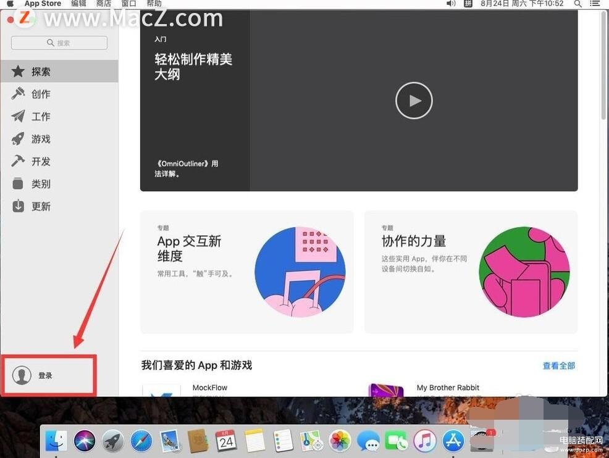Open the Spotlight search magnifier icon
This screenshot has width=609, height=458.
point(578,4)
